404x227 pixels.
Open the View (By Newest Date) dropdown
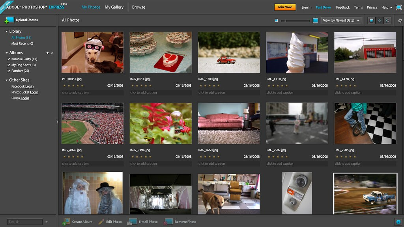click(341, 20)
